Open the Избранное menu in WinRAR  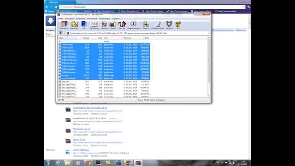92,18
